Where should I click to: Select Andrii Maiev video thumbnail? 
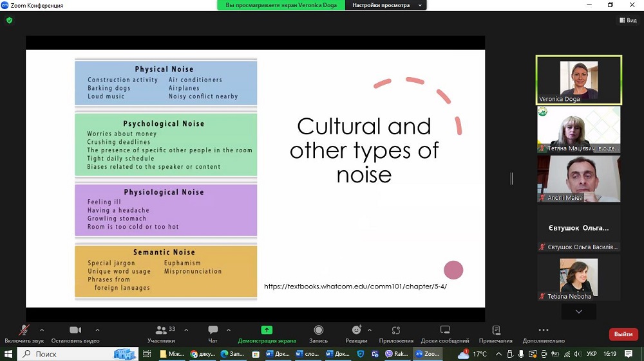point(578,179)
